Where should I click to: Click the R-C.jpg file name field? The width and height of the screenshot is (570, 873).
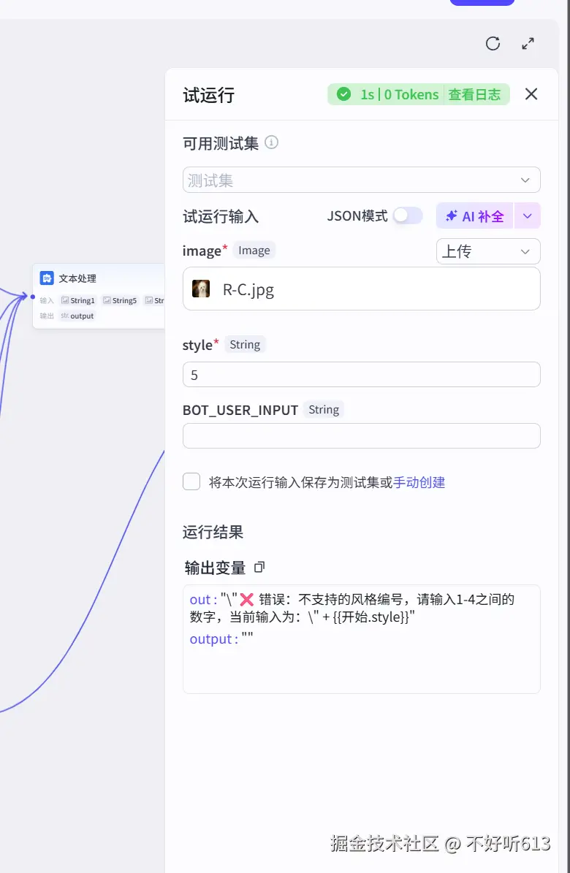(361, 289)
